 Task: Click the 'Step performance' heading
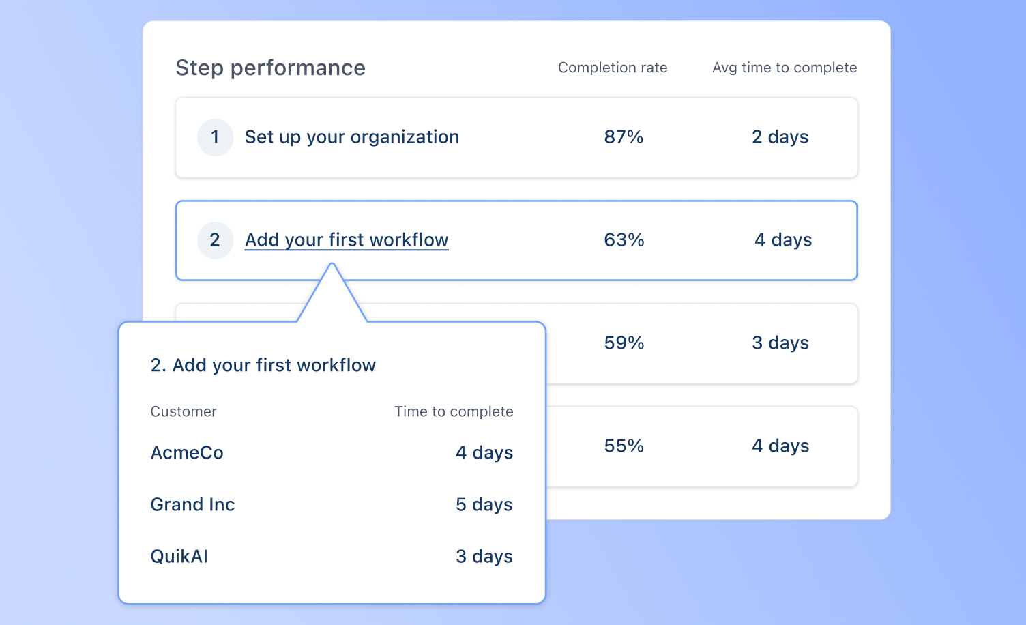pyautogui.click(x=270, y=68)
